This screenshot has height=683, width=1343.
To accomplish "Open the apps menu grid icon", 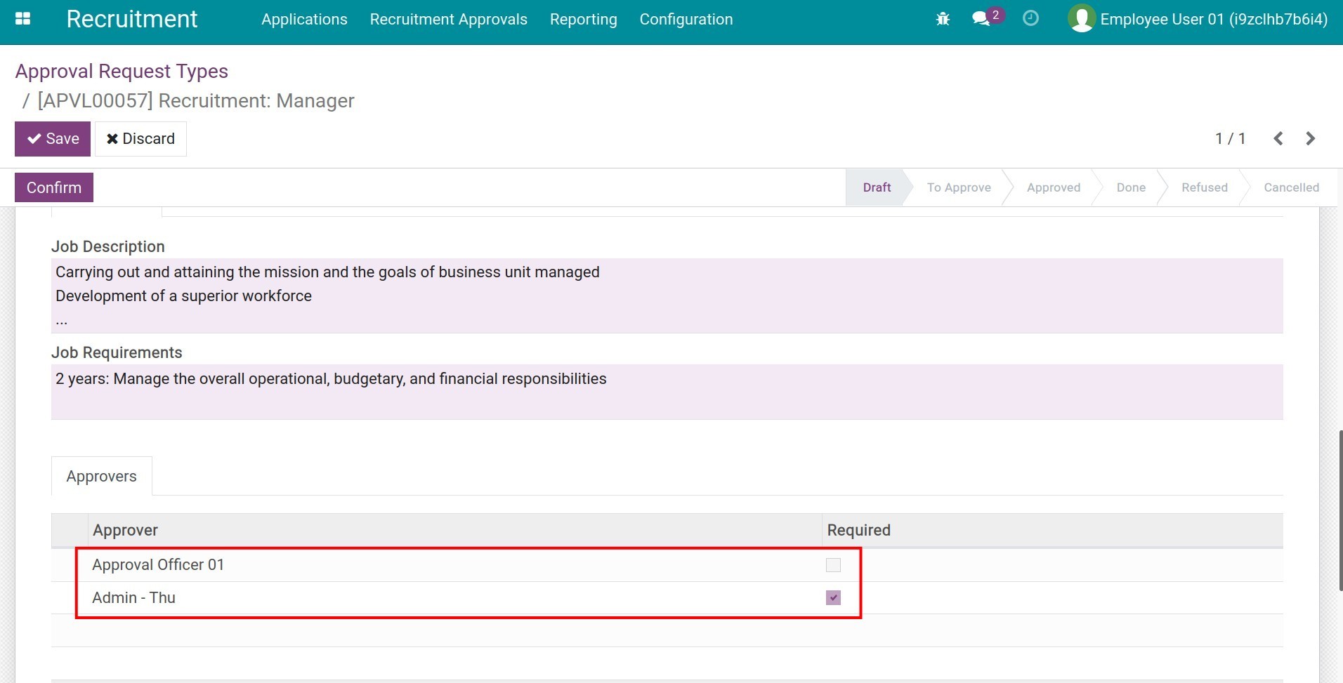I will pyautogui.click(x=23, y=18).
